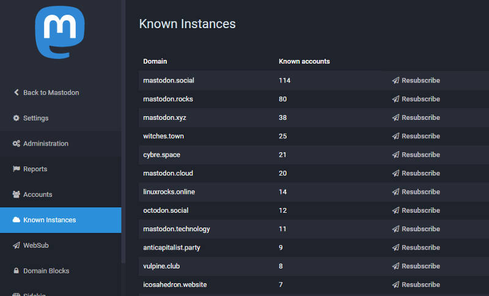
Task: Click the mastodon.social domain cell
Action: (x=169, y=81)
